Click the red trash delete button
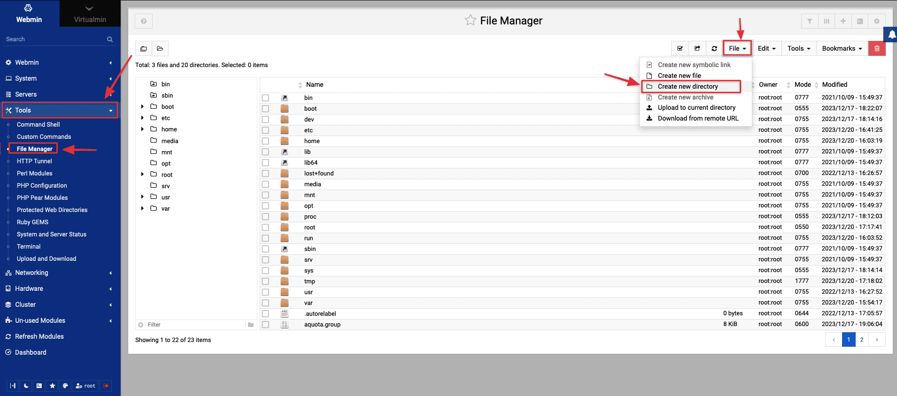This screenshot has width=897, height=396. tap(876, 48)
